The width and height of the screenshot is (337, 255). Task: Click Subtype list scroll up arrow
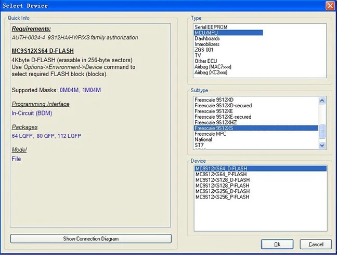pos(322,101)
